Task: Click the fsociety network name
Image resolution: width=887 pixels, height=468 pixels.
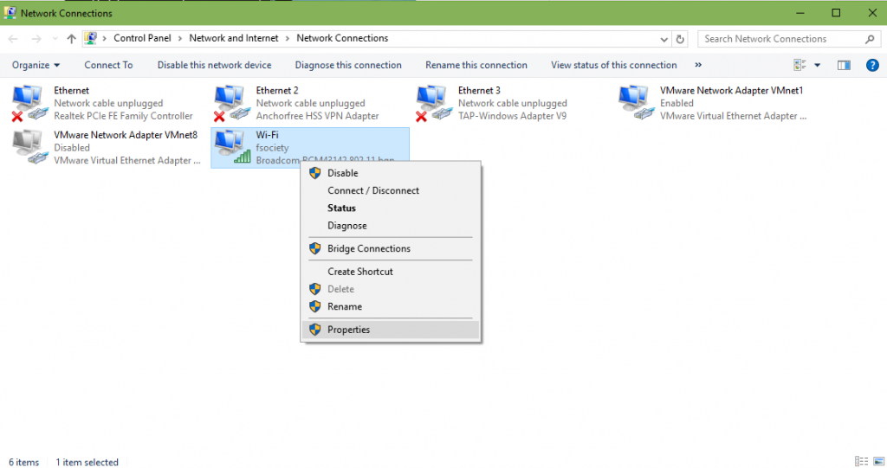Action: 272,148
